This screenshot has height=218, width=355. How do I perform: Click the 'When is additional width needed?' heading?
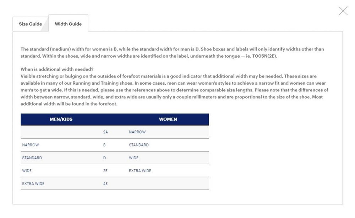(x=57, y=69)
